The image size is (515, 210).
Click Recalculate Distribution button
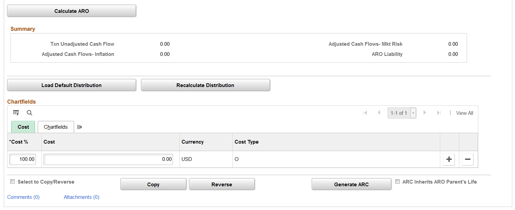[x=205, y=85]
